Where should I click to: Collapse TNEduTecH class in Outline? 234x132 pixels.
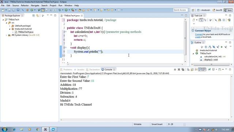click(x=193, y=54)
